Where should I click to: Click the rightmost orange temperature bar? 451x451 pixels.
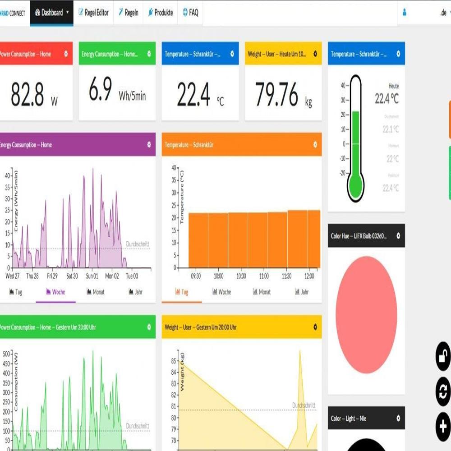click(314, 239)
